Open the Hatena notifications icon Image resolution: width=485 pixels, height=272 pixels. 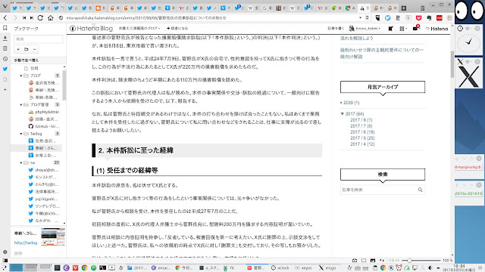416,29
